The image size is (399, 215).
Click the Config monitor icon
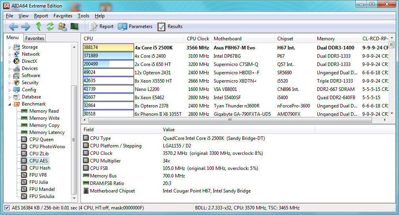click(x=17, y=89)
